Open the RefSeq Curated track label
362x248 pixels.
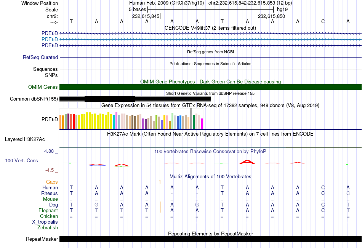(x=40, y=57)
